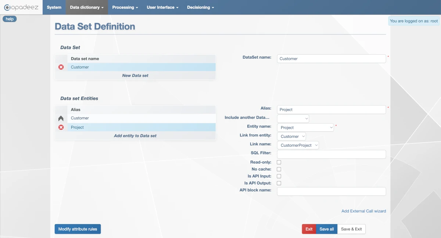Click the Modify attribute rules button
The height and width of the screenshot is (238, 441).
coord(78,229)
